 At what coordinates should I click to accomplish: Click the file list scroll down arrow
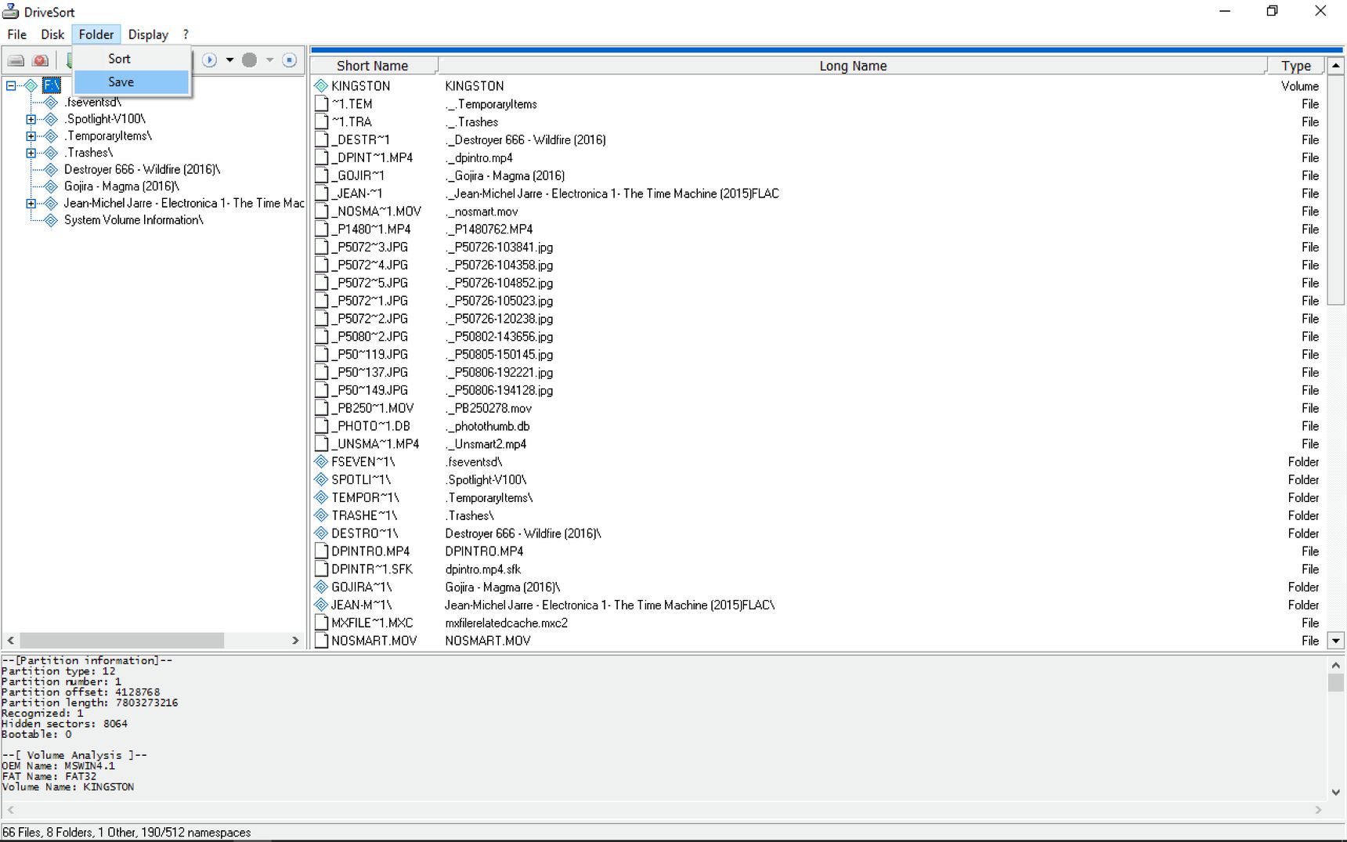tap(1336, 641)
